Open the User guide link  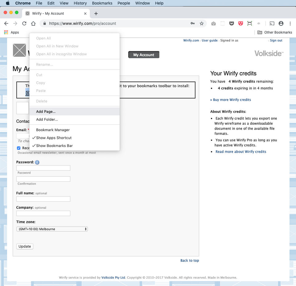pyautogui.click(x=210, y=40)
